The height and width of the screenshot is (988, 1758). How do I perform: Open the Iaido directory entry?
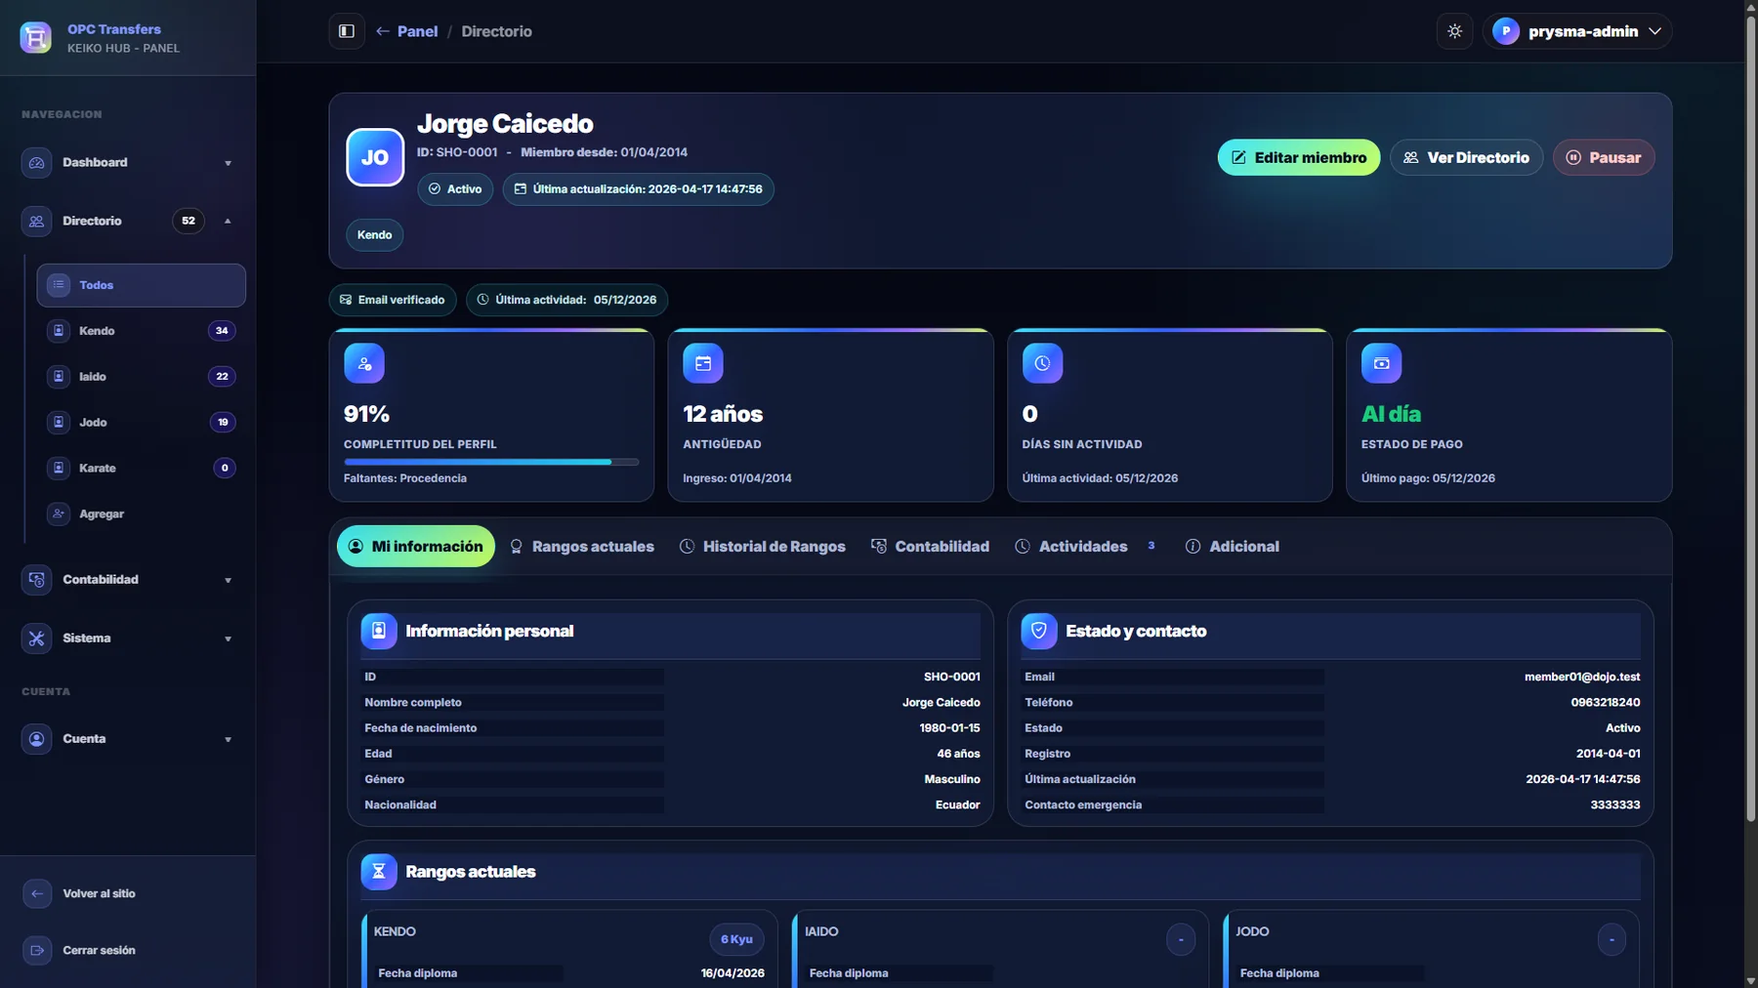(x=141, y=377)
